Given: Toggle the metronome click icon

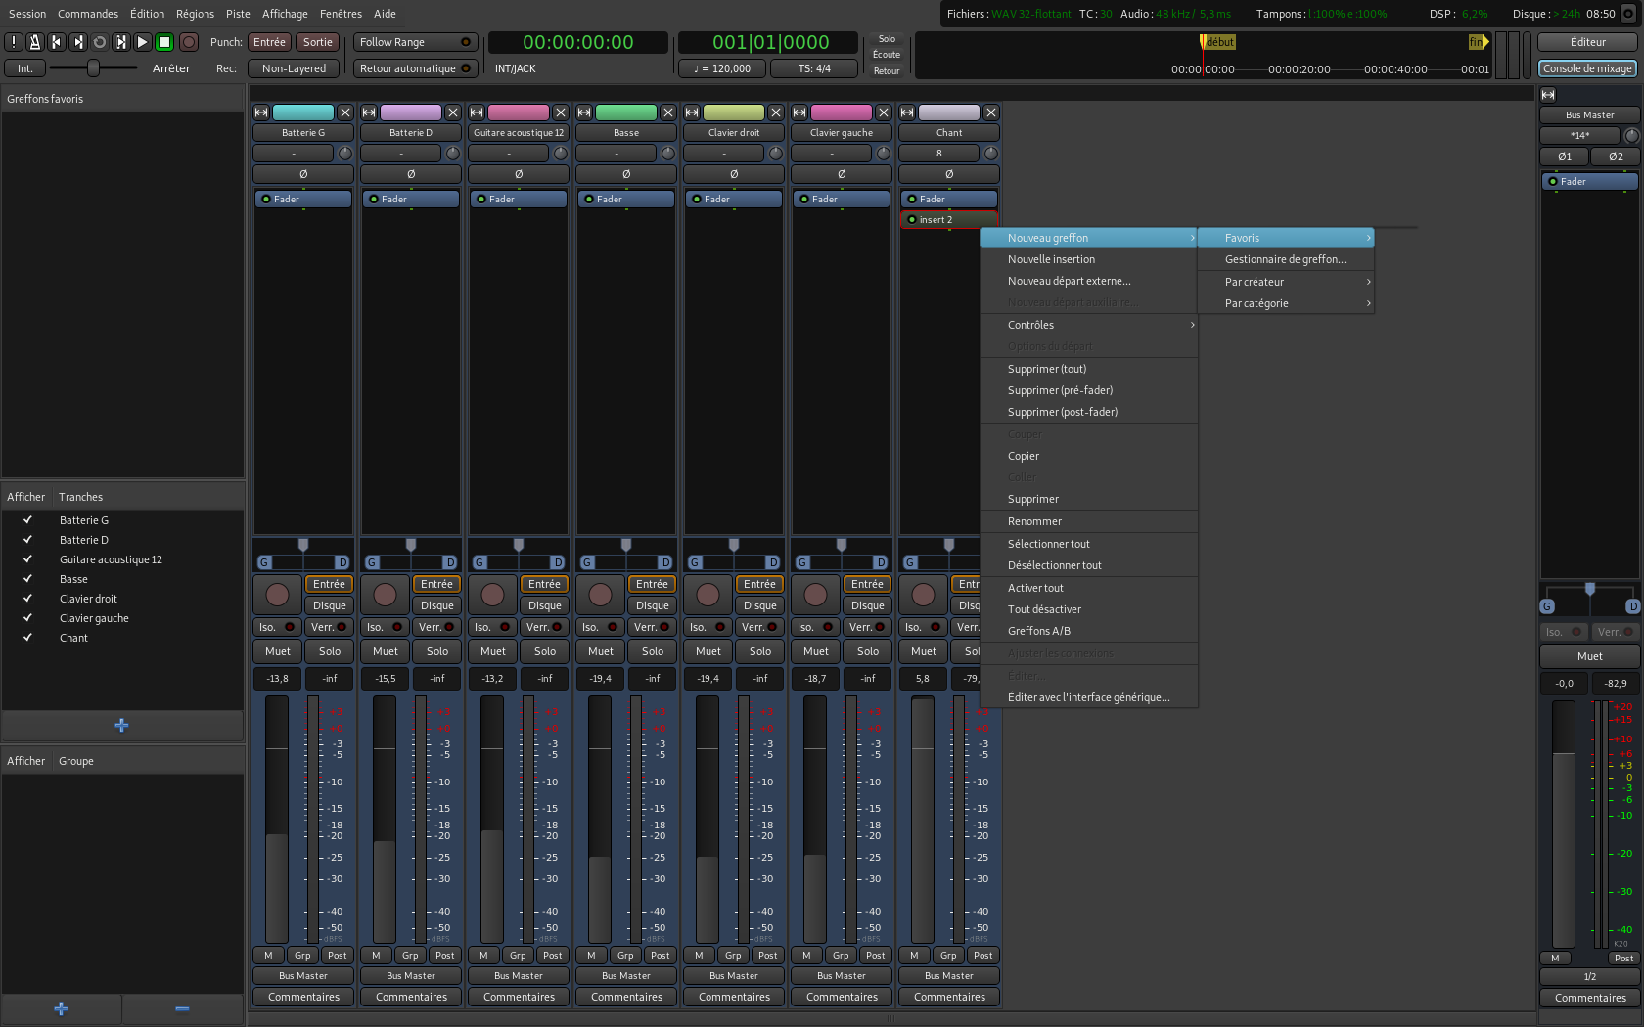Looking at the screenshot, I should 35,42.
